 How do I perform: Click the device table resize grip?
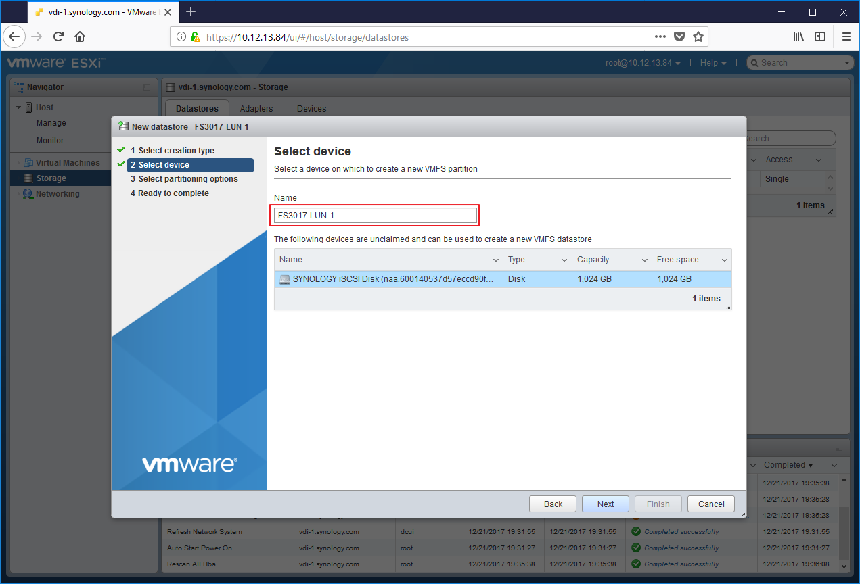pos(728,308)
